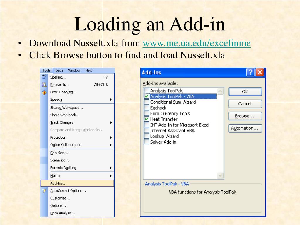The width and height of the screenshot is (300, 225).
Task: Tick the Lookup Wizard checkbox
Action: (x=146, y=136)
